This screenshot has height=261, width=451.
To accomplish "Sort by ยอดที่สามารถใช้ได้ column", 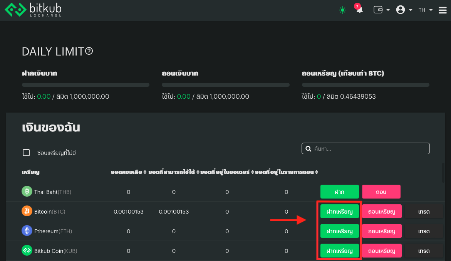I will 174,172.
